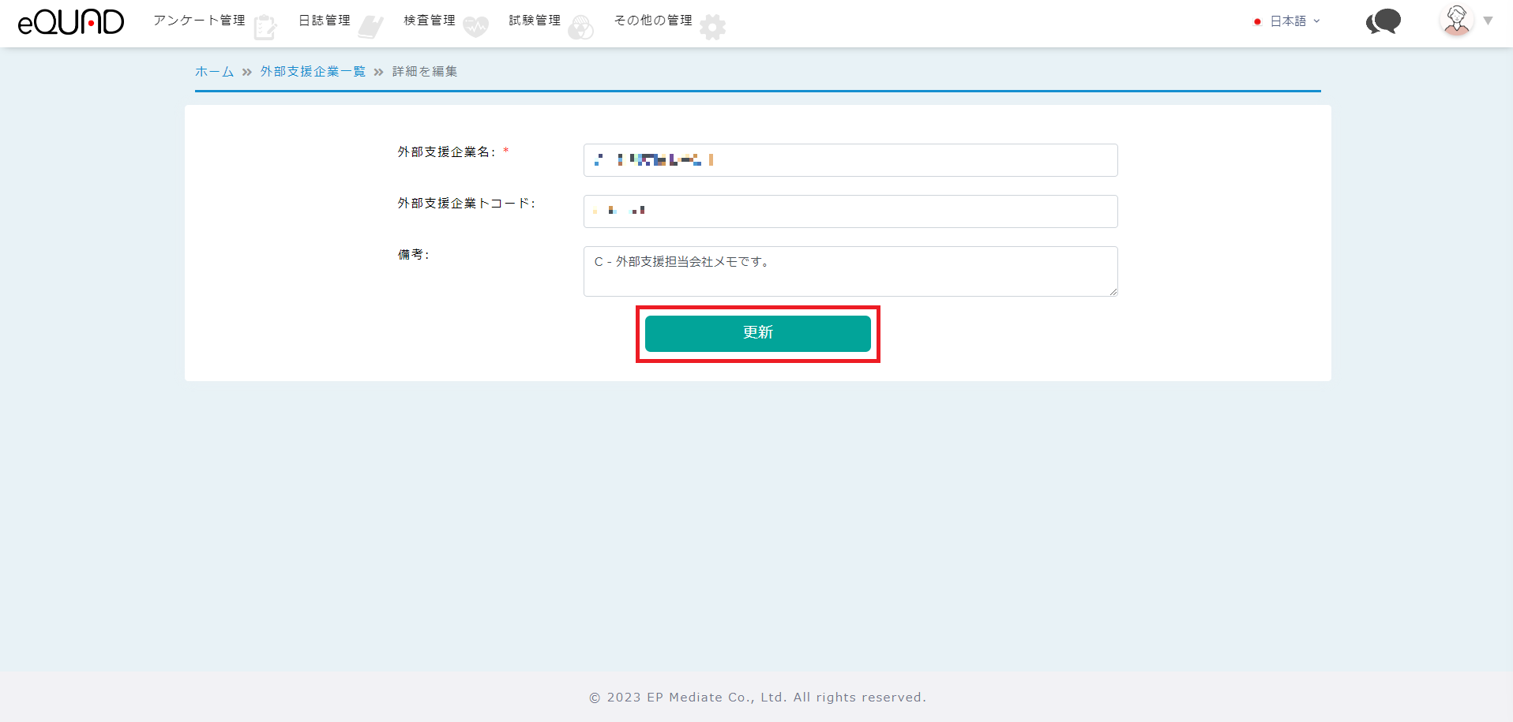
Task: Open the アンケート管理 menu label
Action: [199, 21]
